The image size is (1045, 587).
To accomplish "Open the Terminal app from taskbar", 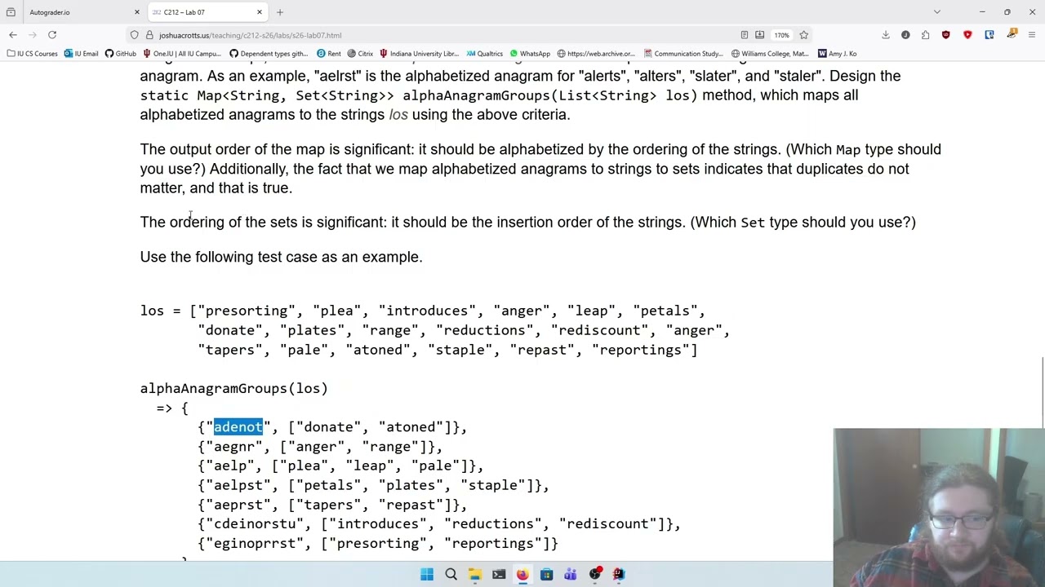I will (499, 575).
